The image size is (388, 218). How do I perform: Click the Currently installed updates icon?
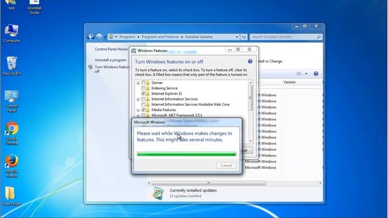pyautogui.click(x=158, y=193)
